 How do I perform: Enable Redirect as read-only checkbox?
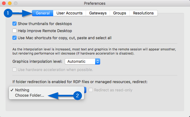[91, 90]
